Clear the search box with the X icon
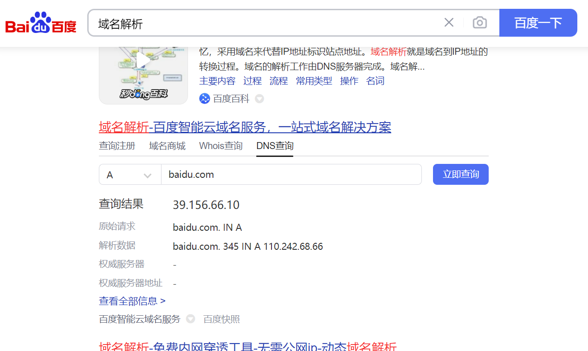 point(449,22)
